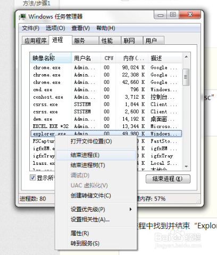Image resolution: width=217 pixels, height=255 pixels.
Task: Switch to the 进程 tab
Action: coord(60,40)
